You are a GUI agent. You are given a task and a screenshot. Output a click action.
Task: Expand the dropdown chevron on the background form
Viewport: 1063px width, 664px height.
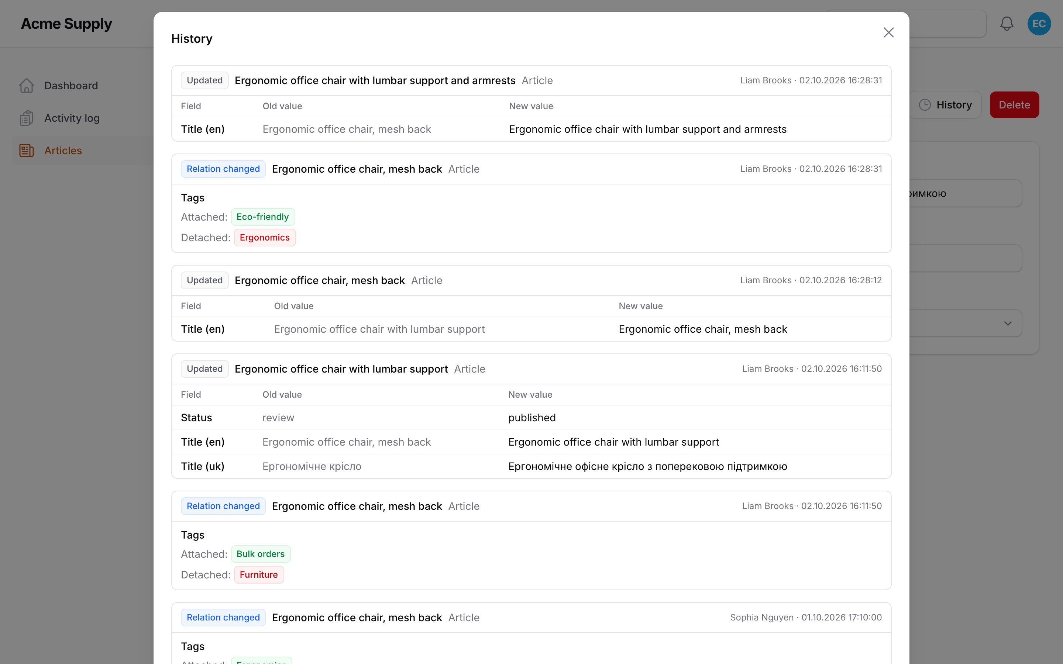[x=1008, y=324]
